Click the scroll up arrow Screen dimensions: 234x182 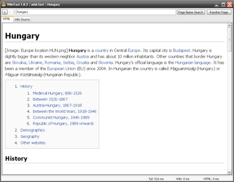229,25
